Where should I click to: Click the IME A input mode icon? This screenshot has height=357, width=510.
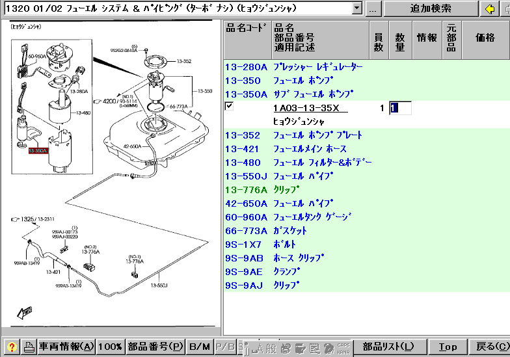258,348
